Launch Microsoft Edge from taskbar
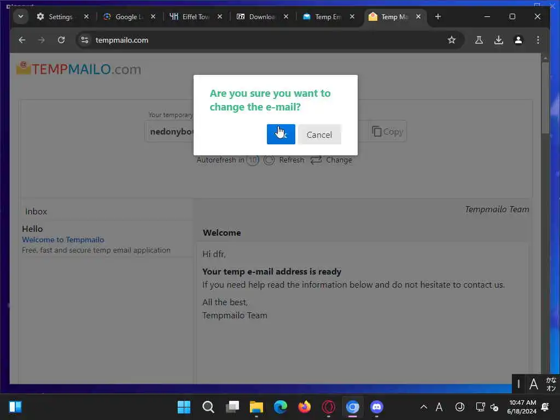 [281, 407]
